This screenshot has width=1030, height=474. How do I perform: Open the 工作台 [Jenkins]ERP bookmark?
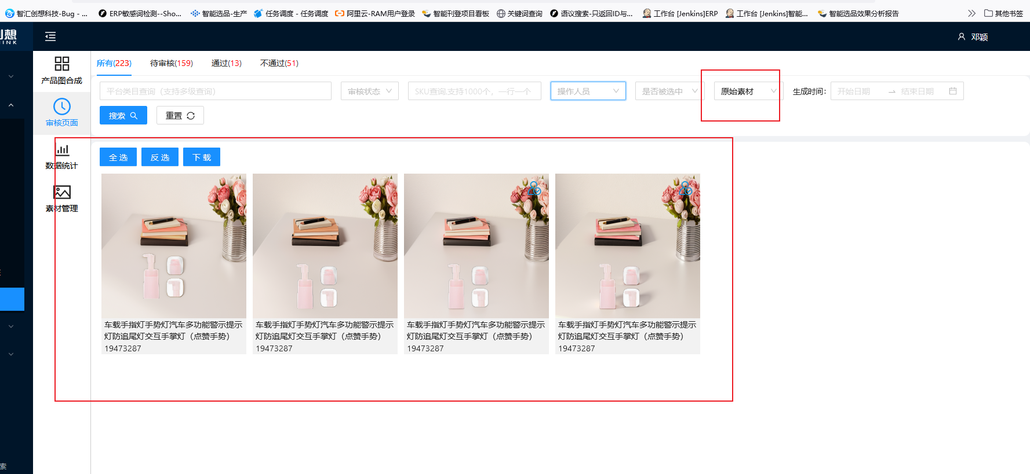pos(680,13)
